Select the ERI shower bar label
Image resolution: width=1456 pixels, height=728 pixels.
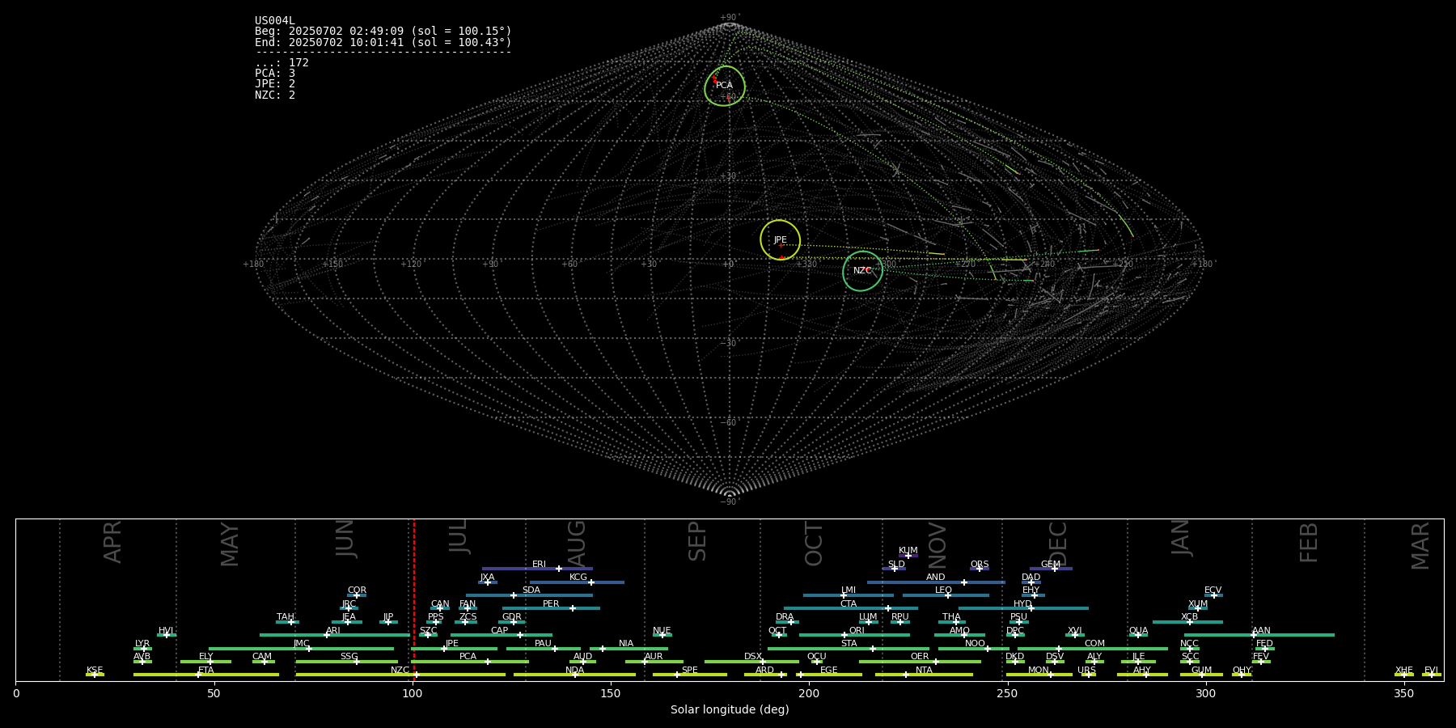point(540,565)
